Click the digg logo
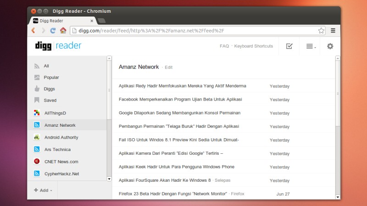This screenshot has height=206, width=367. (x=43, y=46)
